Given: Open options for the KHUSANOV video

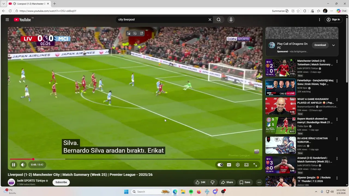Looking at the screenshot, I should pos(337,100).
